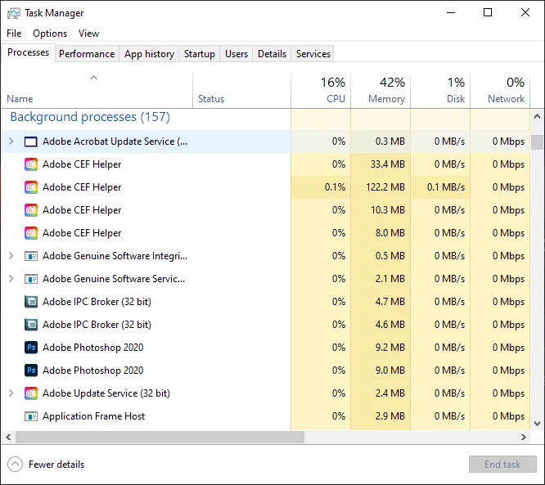Screen dimensions: 545x485
Task: Switch to the Startup tab
Action: coord(200,54)
